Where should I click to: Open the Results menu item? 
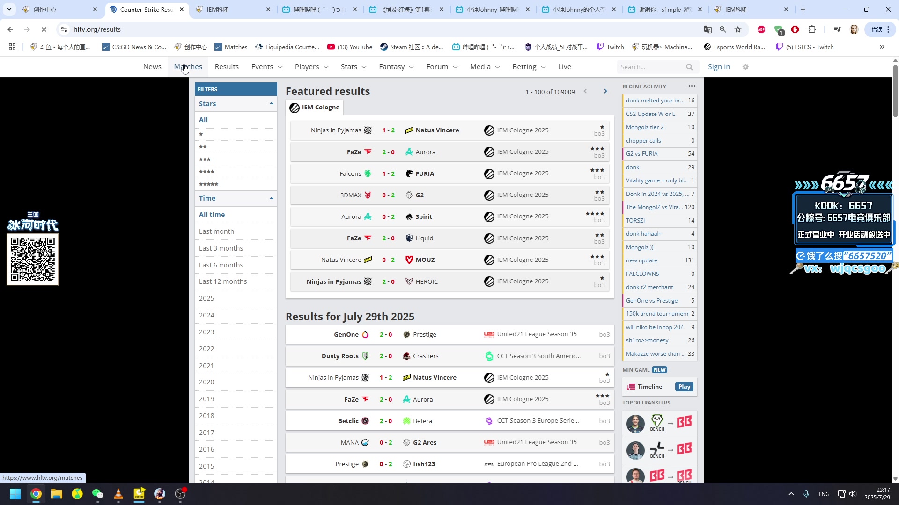click(227, 67)
